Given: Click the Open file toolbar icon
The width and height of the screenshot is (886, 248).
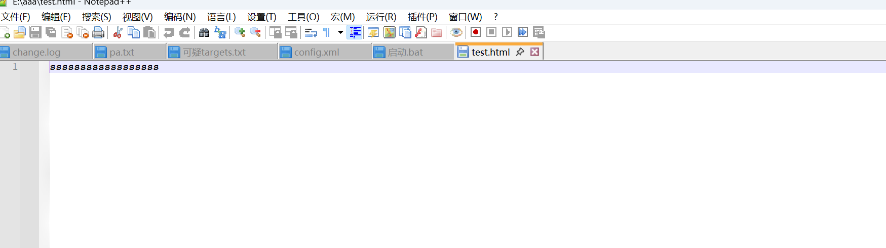Looking at the screenshot, I should point(19,33).
